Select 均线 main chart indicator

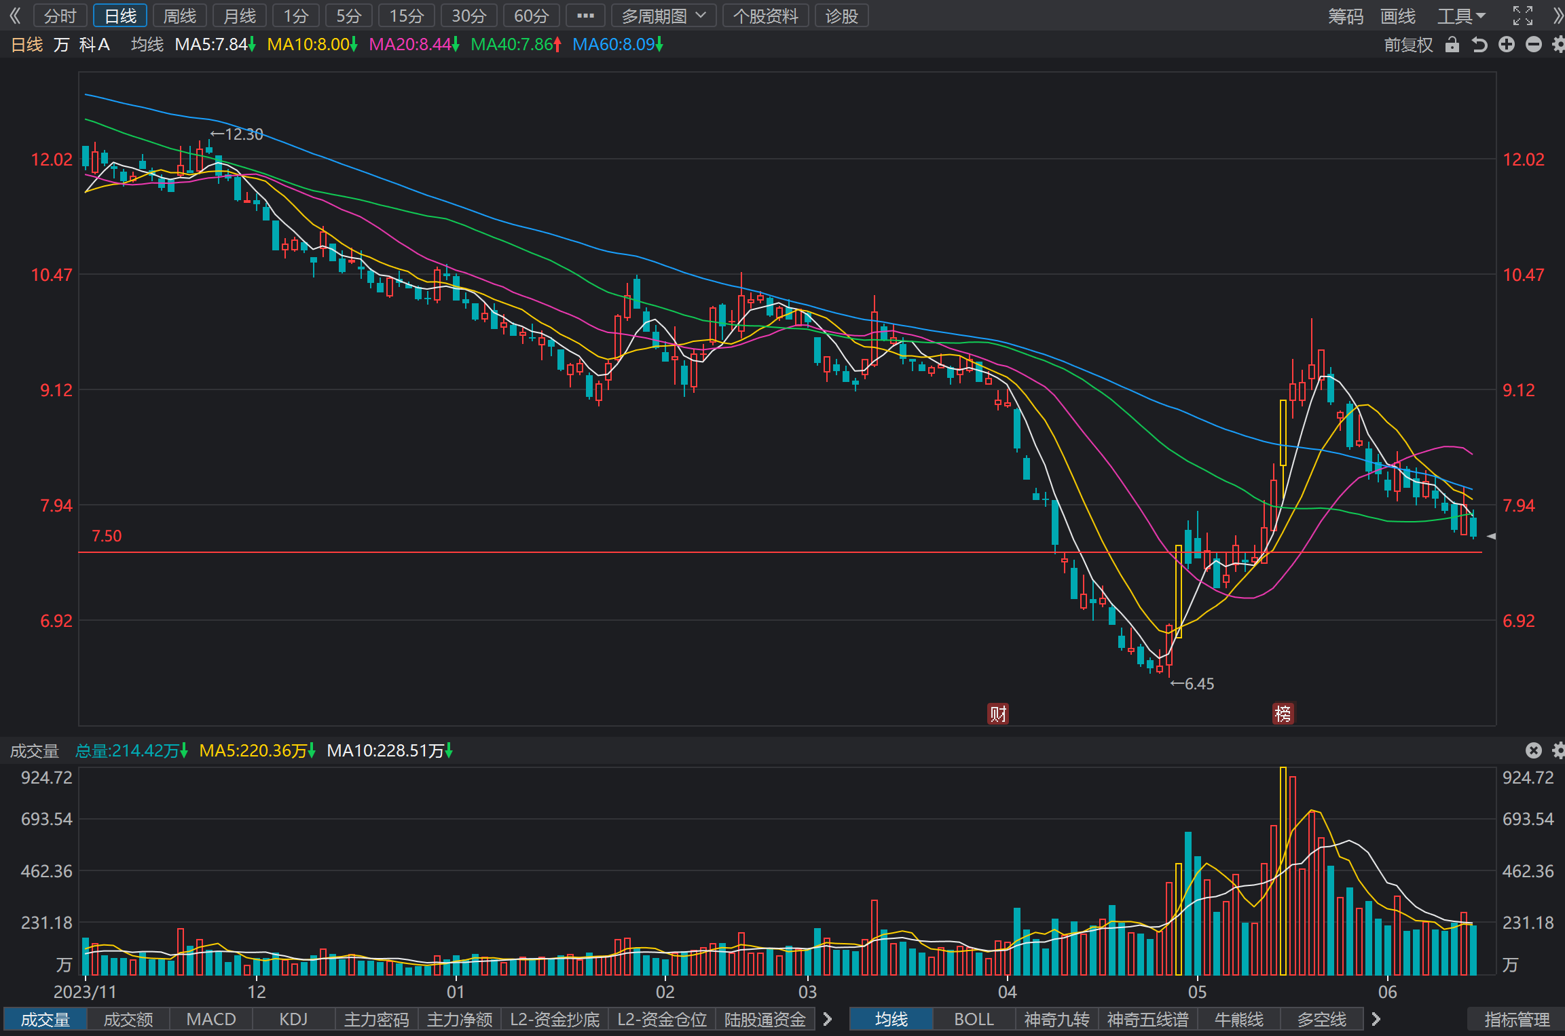[x=891, y=1019]
